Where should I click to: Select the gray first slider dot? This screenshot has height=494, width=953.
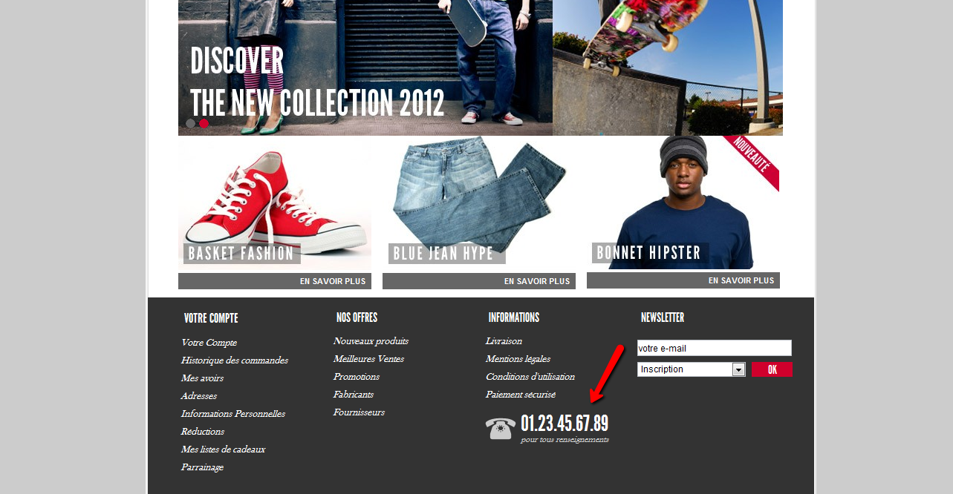coord(190,124)
